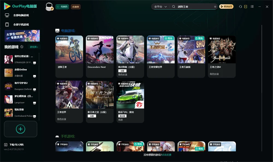Viewport: 273px width, 162px height.
Task: Click the 电脑游戏 section monitor icon
Action: point(57,31)
